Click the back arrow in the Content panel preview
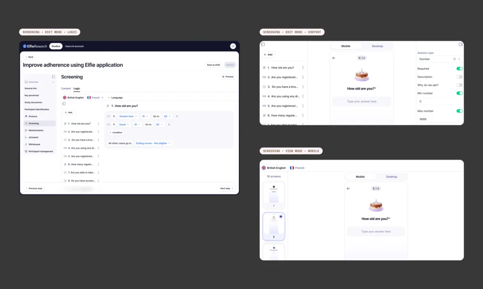Screen dimensions: 483x289 coord(334,58)
